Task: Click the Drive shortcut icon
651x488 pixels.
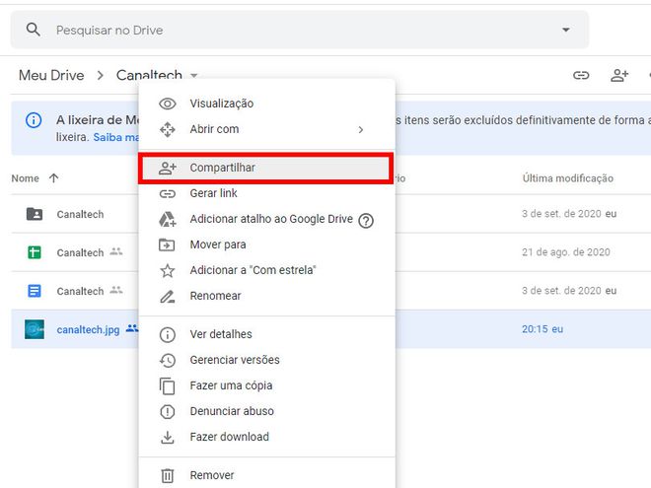Action: pos(168,220)
